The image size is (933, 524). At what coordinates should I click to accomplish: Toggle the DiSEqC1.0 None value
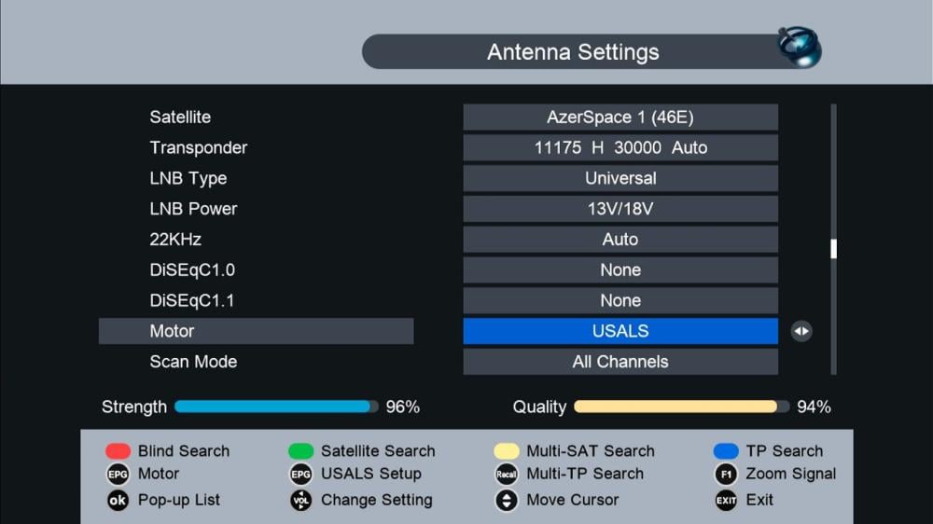620,270
